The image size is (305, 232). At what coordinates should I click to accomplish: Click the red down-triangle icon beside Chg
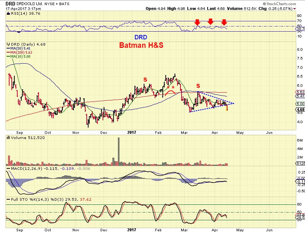coord(294,9)
